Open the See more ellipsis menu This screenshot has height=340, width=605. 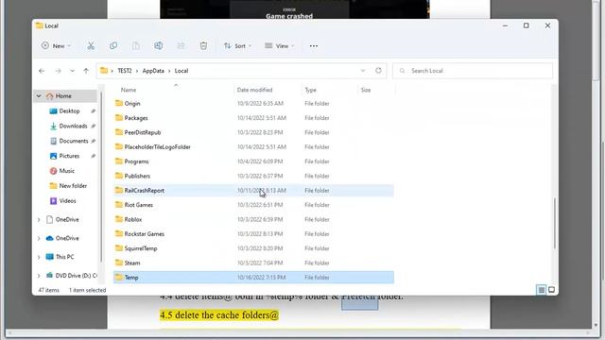coord(313,46)
